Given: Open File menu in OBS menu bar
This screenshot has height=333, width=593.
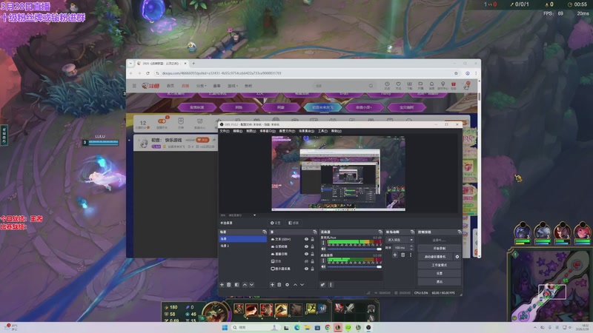Looking at the screenshot, I should (225, 131).
